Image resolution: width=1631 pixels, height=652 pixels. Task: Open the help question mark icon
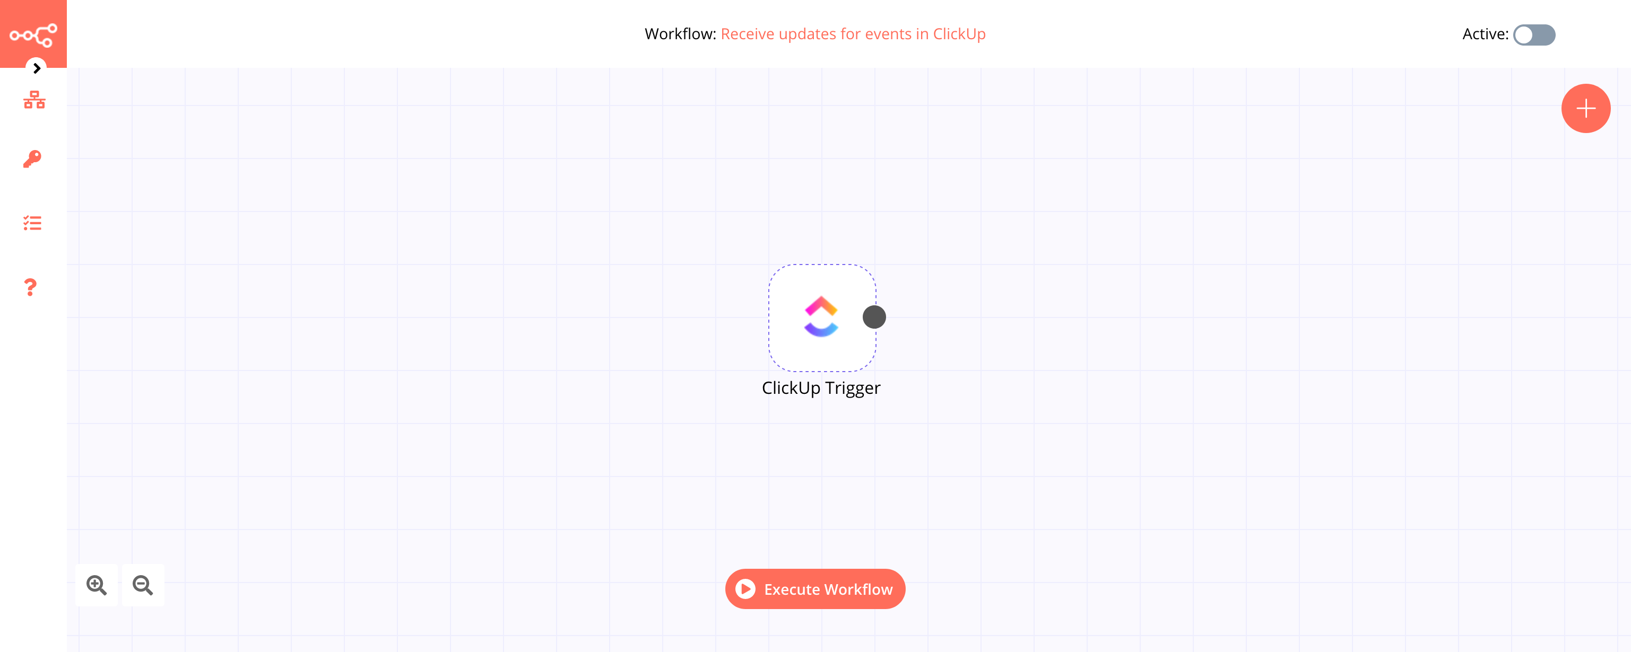pos(30,287)
